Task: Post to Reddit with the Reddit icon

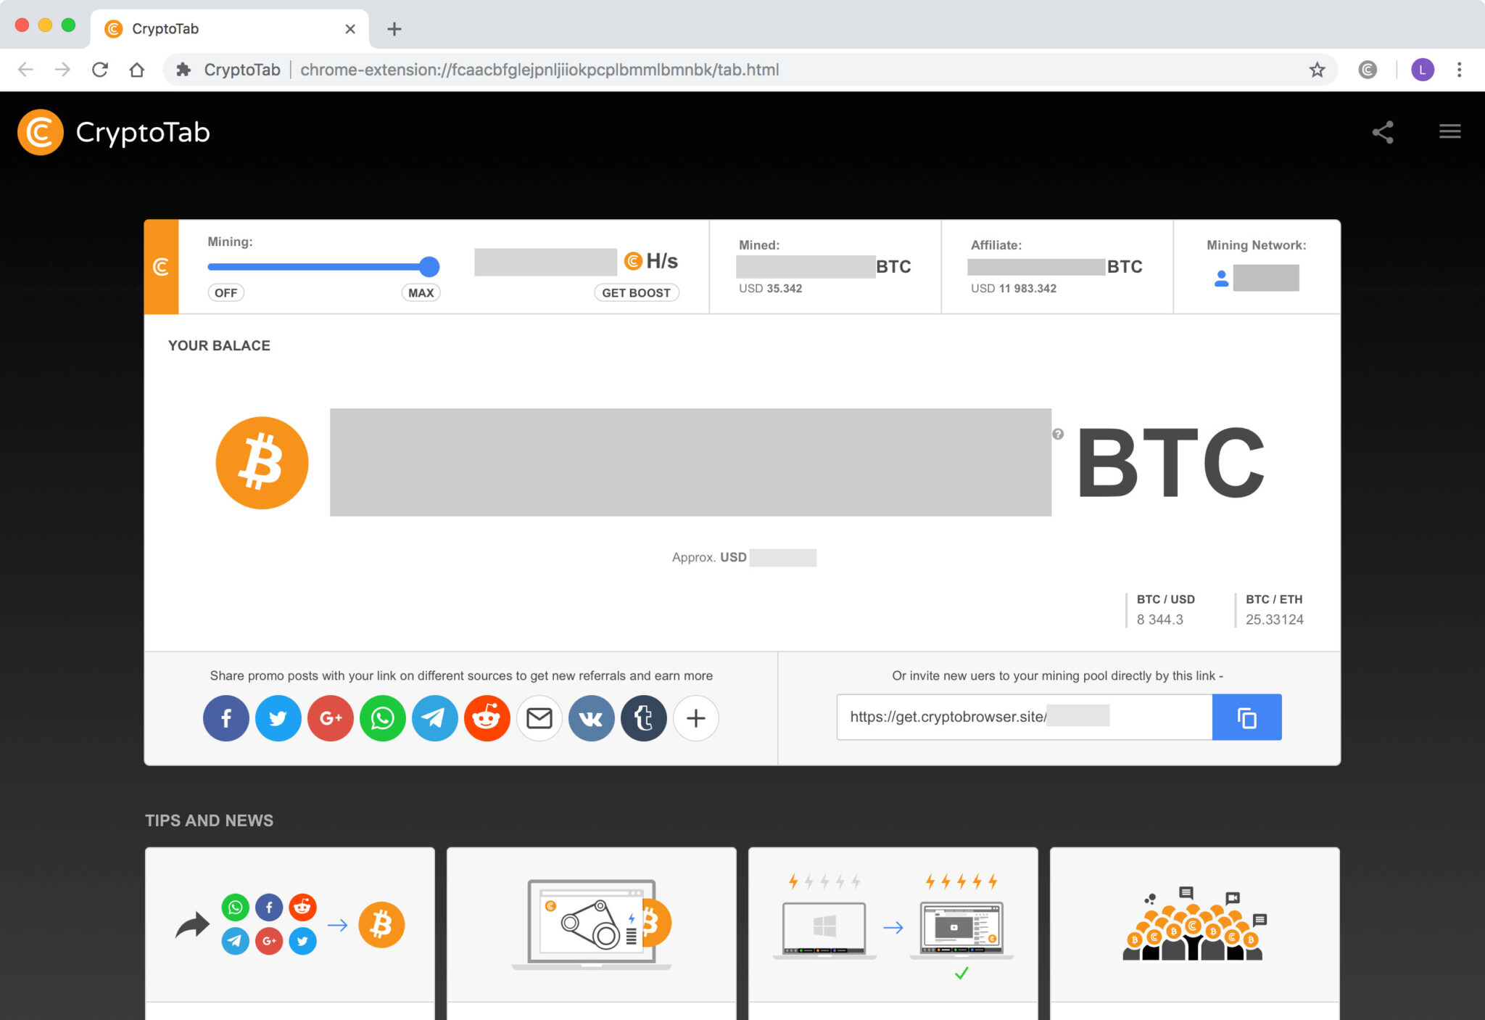Action: tap(487, 718)
